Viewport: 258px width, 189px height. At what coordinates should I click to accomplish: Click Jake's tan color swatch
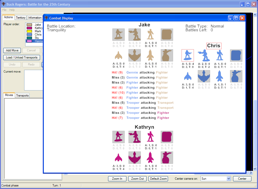[x=29, y=25]
